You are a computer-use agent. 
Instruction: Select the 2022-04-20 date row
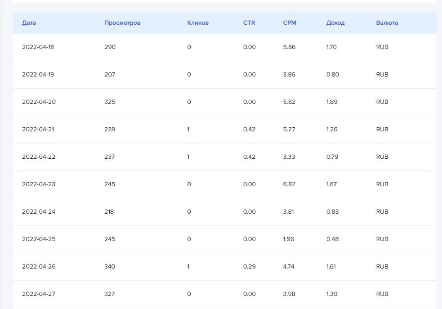tap(39, 102)
